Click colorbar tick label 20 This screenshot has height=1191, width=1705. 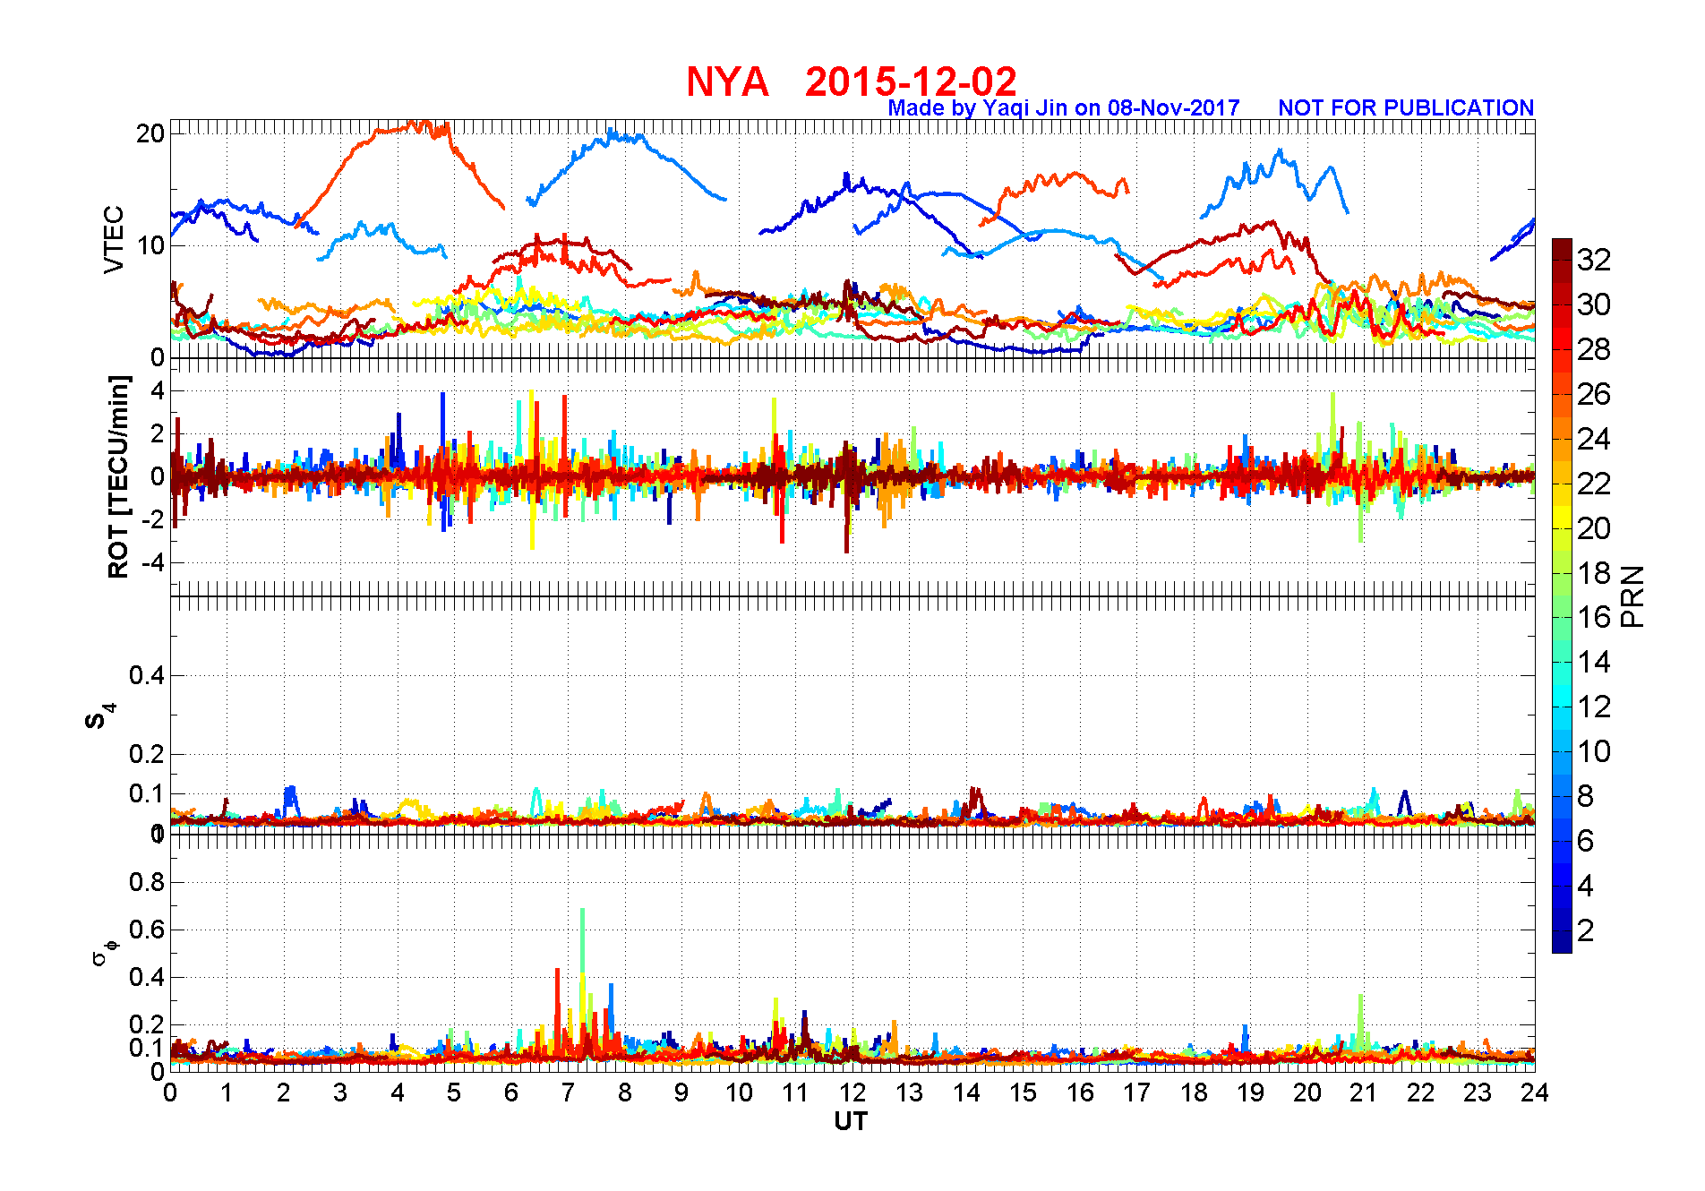coord(1594,528)
